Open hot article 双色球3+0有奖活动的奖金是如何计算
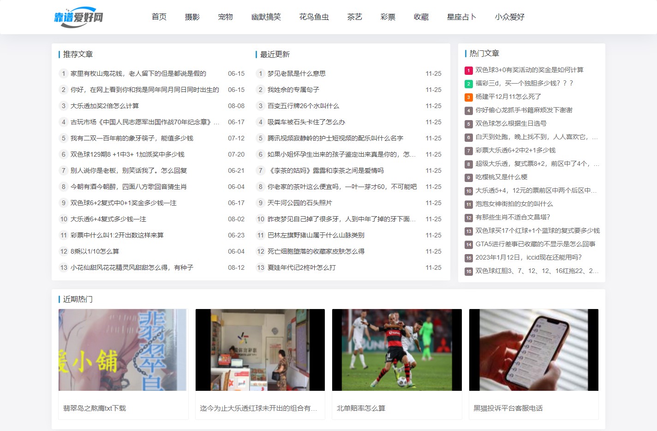The height and width of the screenshot is (431, 657). pyautogui.click(x=530, y=70)
